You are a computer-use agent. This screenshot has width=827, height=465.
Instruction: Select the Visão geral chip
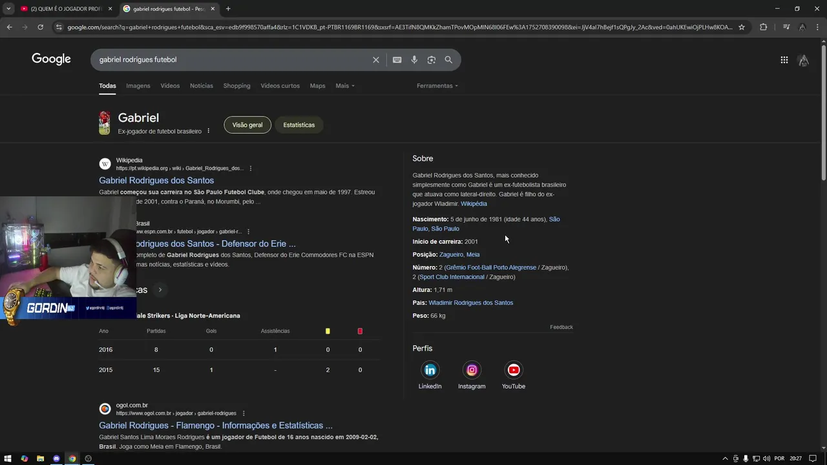coord(247,125)
